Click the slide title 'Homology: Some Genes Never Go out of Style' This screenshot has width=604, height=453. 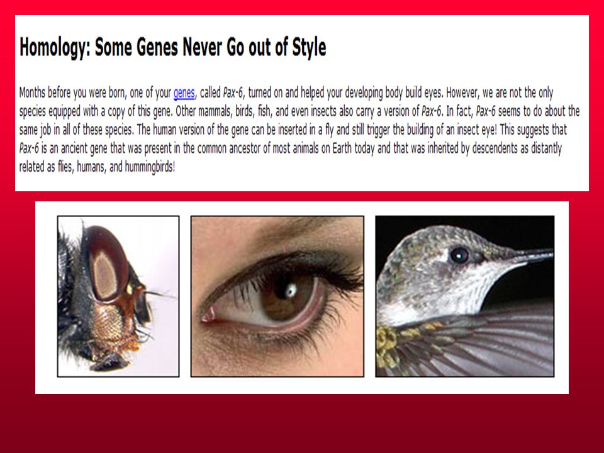click(x=173, y=47)
